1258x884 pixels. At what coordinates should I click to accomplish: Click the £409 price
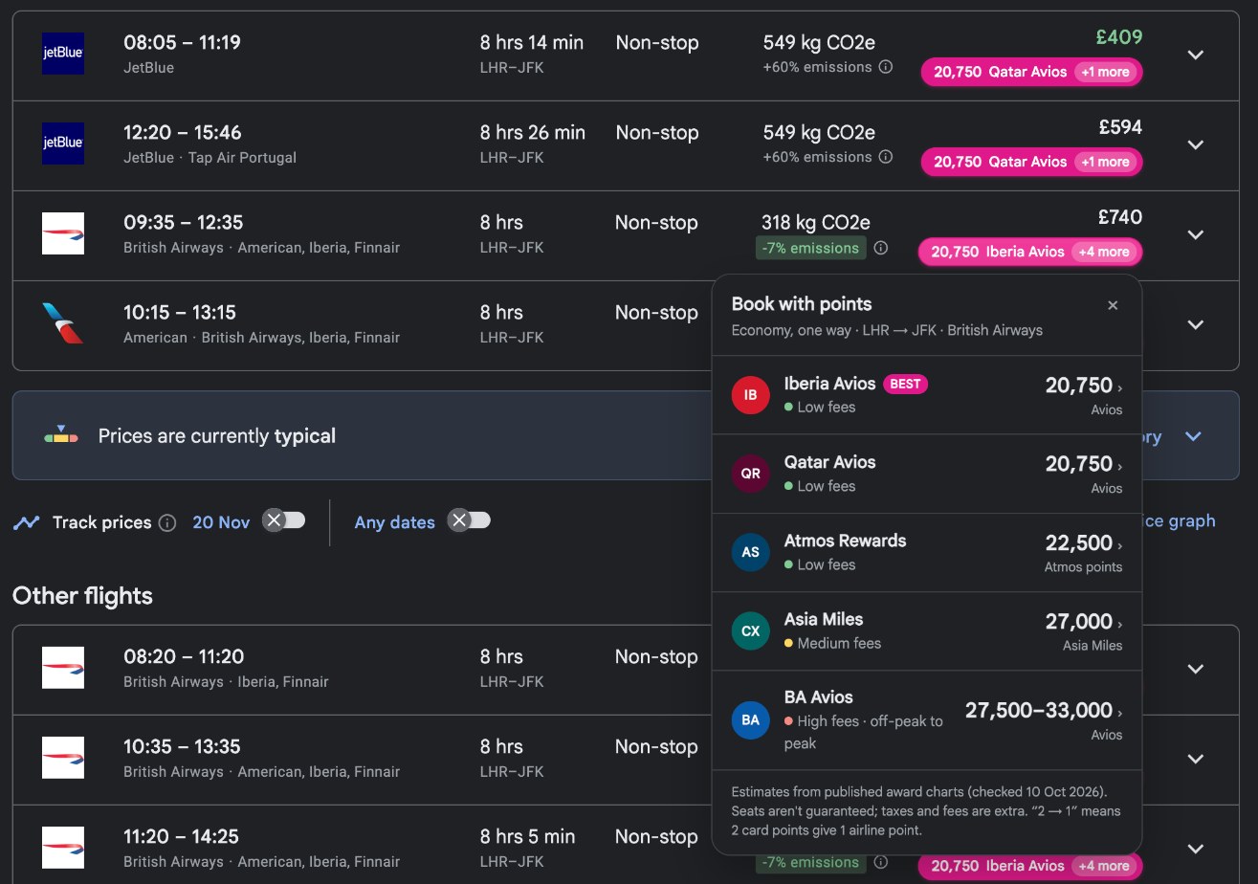coord(1119,37)
